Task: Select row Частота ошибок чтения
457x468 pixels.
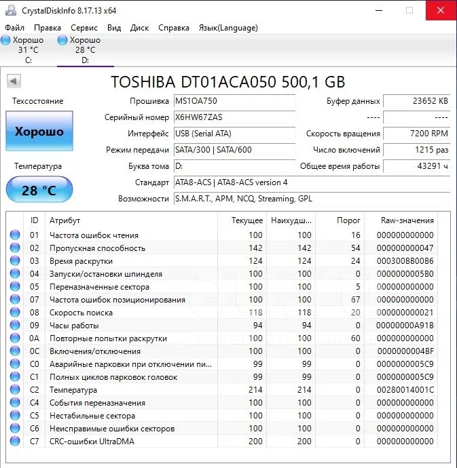Action: click(222, 235)
